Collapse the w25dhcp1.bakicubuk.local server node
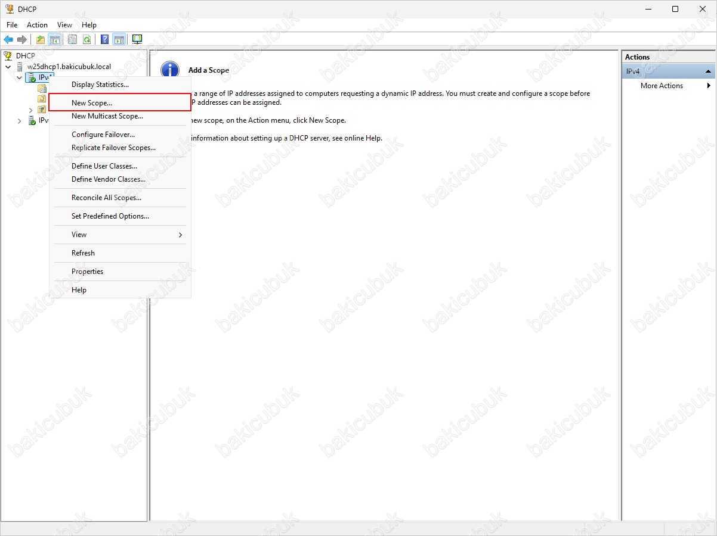Viewport: 717px width, 536px height. pos(8,67)
